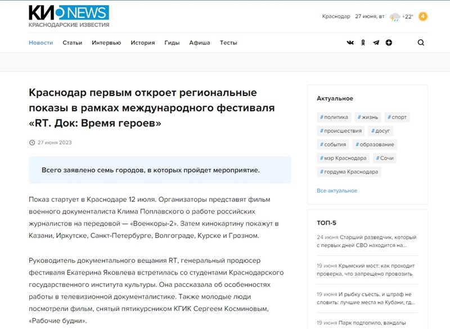450x329 pixels.
Task: Click the Краснодар city label in header
Action: (x=336, y=16)
